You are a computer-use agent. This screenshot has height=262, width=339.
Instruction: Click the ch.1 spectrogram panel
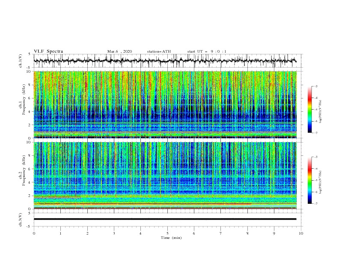pos(165,104)
